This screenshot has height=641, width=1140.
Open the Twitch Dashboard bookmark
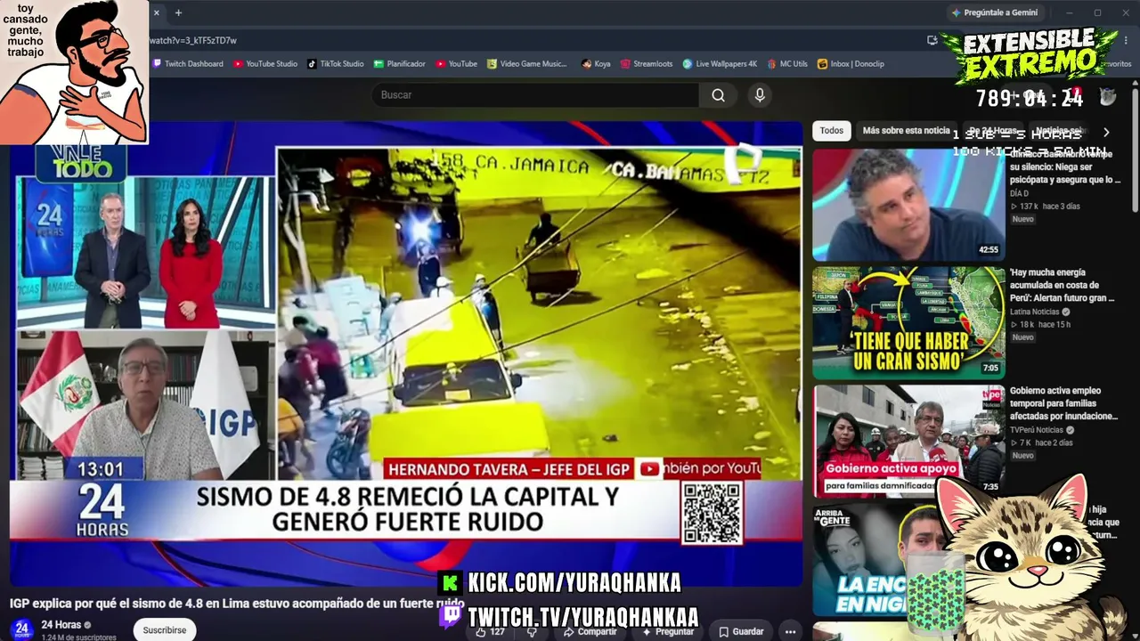tap(188, 64)
